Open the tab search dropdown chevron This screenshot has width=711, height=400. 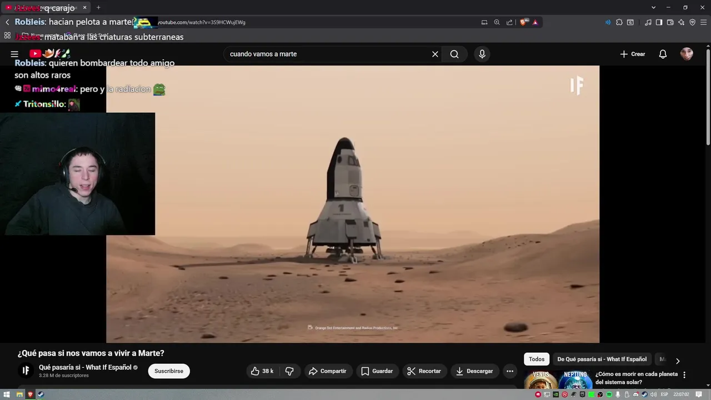(x=653, y=7)
